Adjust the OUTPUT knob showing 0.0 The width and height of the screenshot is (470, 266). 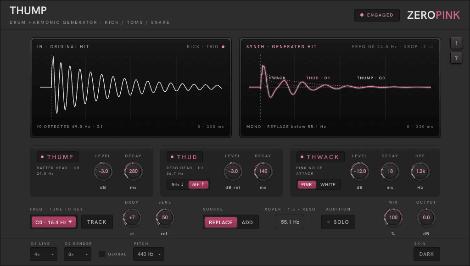[x=426, y=218]
